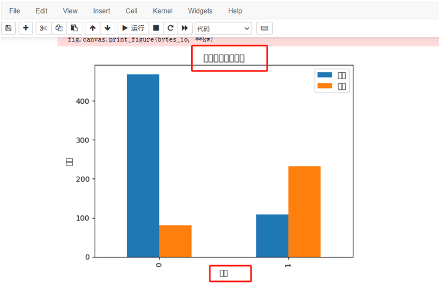Paste cell using the clipboard icon
This screenshot has width=441, height=288.
(x=74, y=28)
